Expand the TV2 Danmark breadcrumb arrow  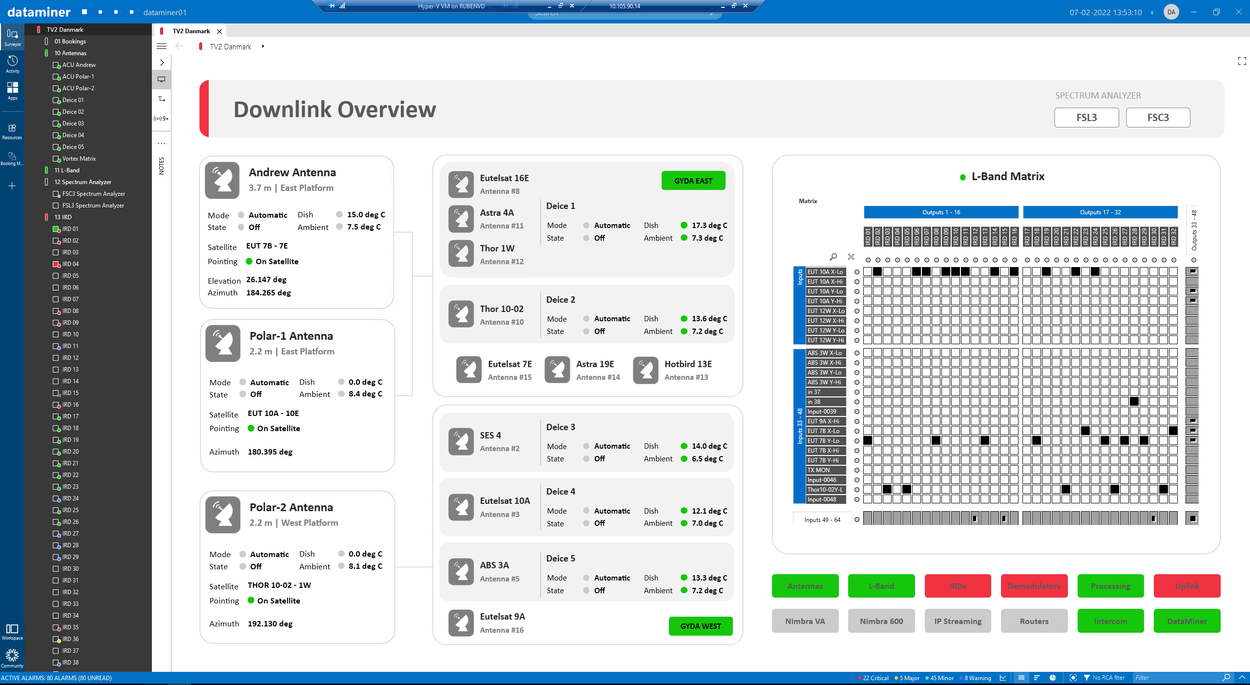click(x=263, y=46)
